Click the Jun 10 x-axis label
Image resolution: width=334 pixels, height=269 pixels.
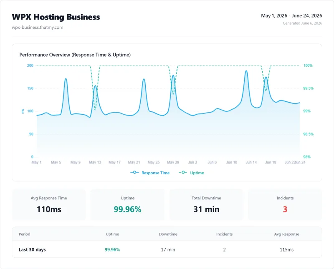(x=232, y=162)
